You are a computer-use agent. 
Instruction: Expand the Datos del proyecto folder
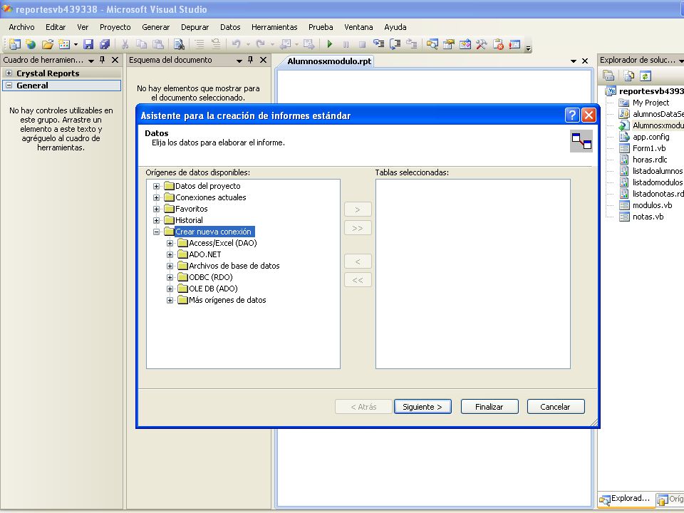[x=156, y=186]
